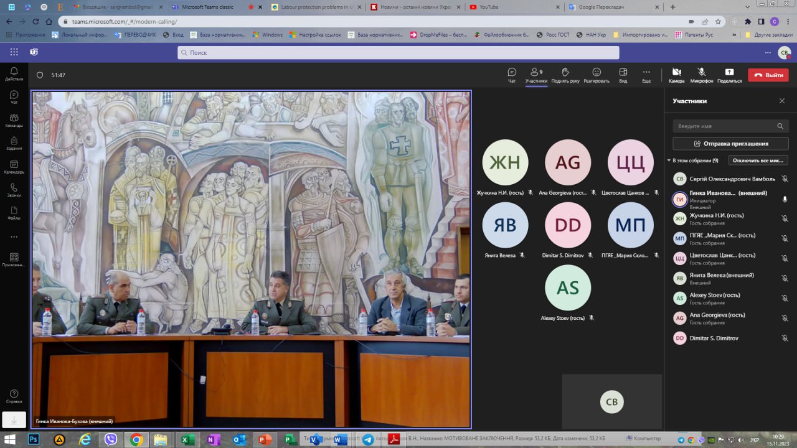The height and width of the screenshot is (448, 797).
Task: Open Photoshop from the Windows taskbar
Action: coord(34,439)
